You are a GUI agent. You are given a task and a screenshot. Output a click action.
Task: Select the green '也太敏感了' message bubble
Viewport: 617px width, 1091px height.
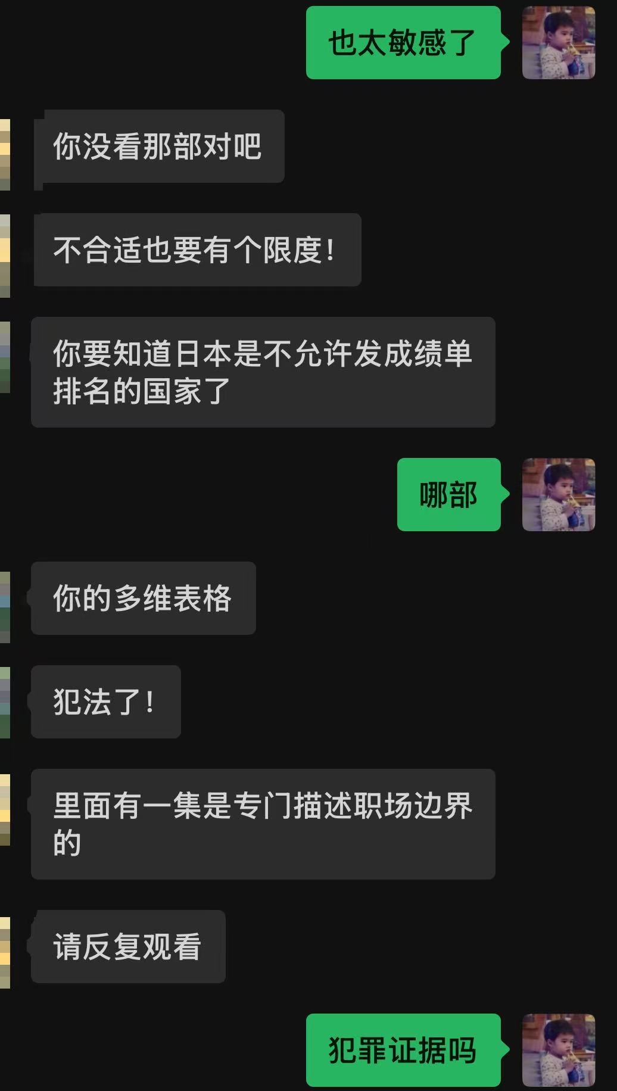(x=403, y=43)
